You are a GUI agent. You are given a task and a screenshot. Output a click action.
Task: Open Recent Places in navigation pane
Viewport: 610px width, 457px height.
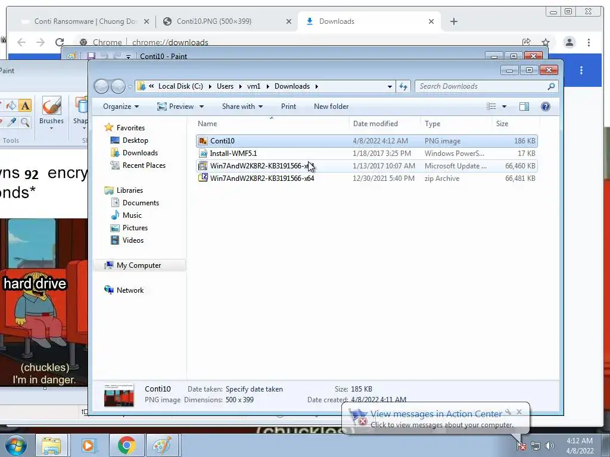tap(144, 165)
